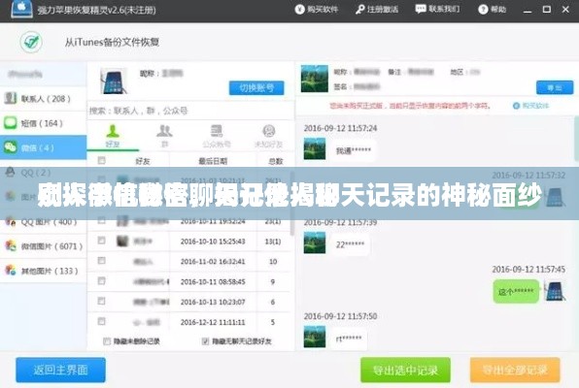Click avatar in 2016-10-10 15:25:43 row
The image size is (579, 388).
click(122, 242)
